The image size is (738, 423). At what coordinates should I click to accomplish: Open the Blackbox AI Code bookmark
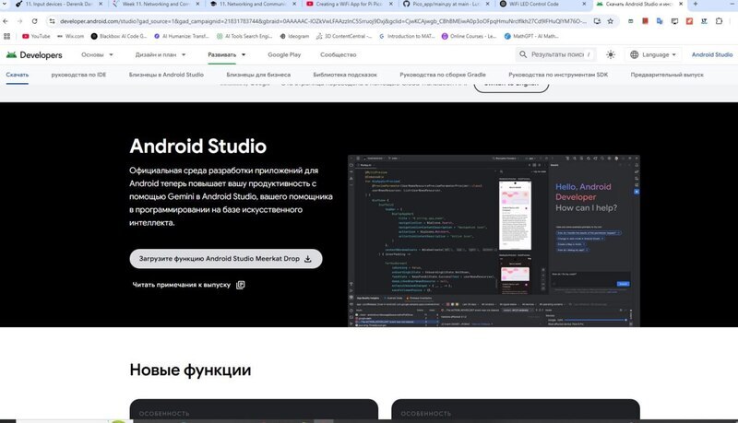[119, 36]
